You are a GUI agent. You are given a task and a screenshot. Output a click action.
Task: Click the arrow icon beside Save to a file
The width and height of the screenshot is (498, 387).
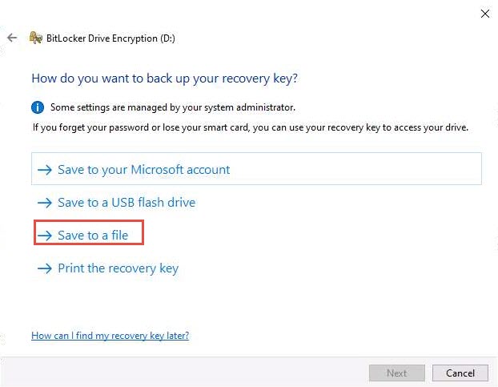click(45, 236)
